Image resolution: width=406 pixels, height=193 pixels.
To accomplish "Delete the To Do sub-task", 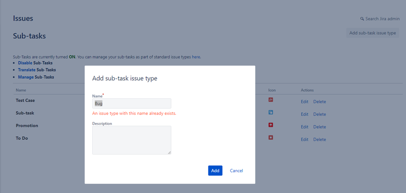I will 319,139.
